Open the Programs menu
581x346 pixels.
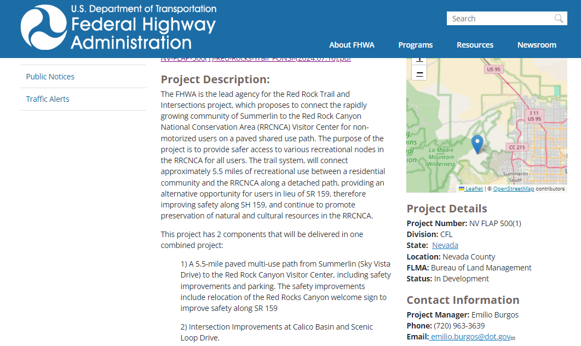point(415,45)
